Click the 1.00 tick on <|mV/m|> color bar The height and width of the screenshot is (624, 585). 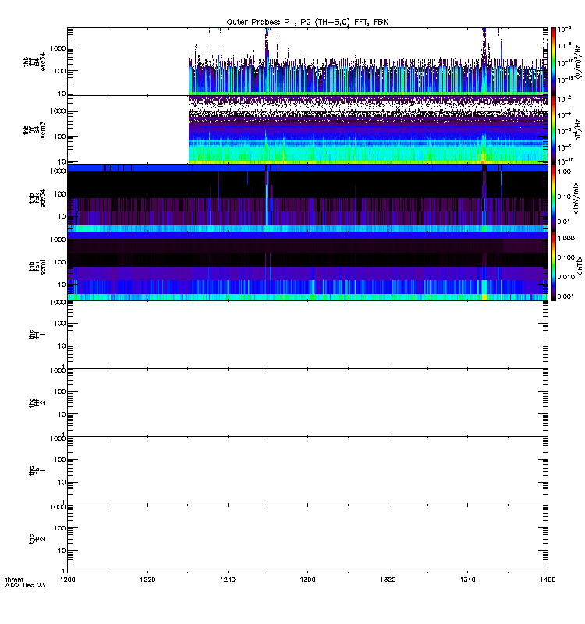[x=564, y=172]
